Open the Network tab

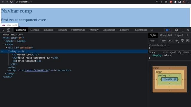coord(62,30)
